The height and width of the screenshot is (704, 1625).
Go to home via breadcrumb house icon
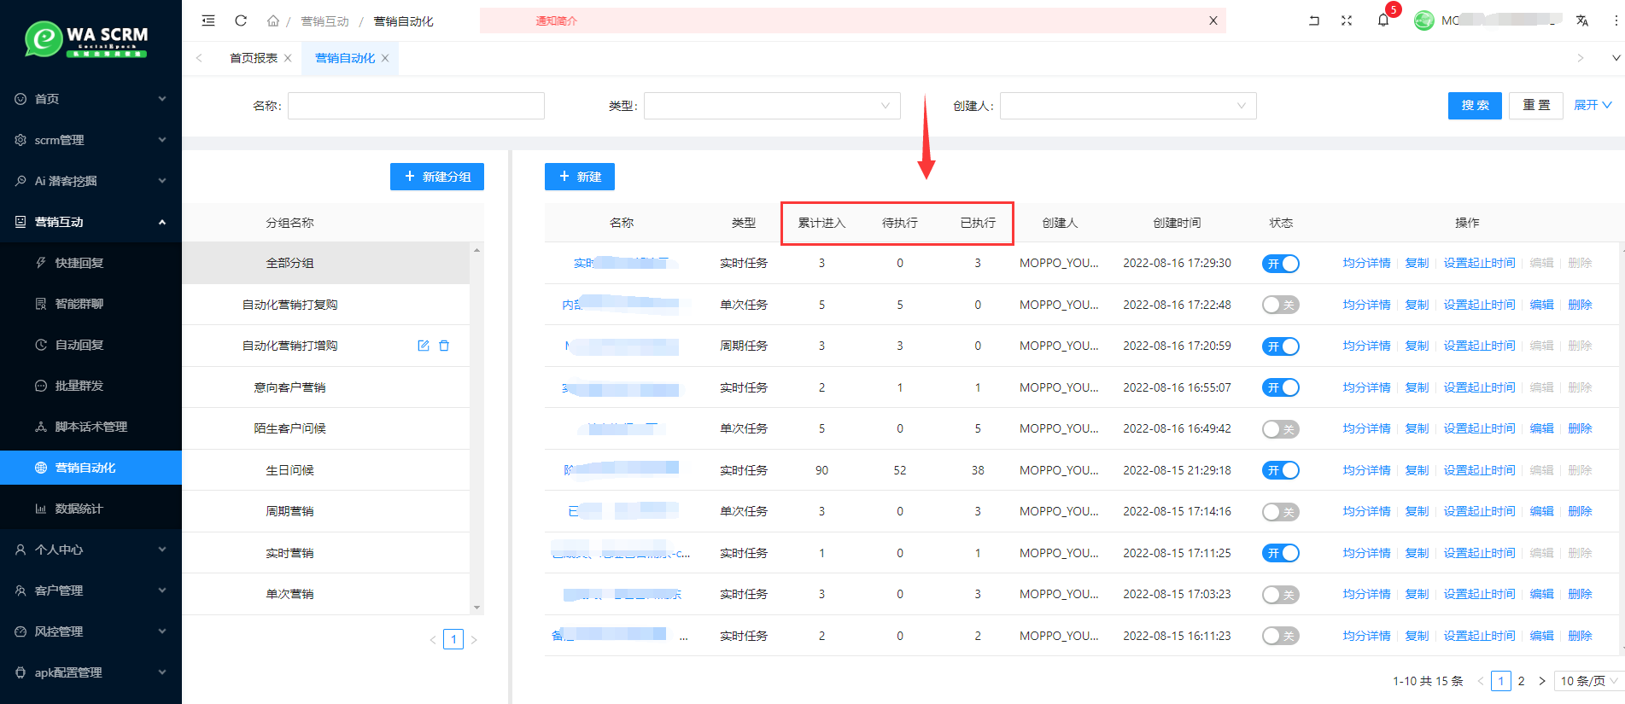tap(273, 20)
